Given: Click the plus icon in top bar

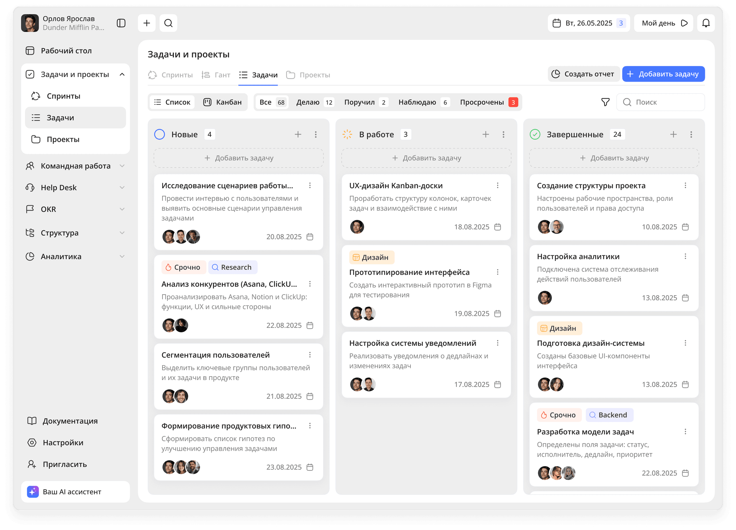Looking at the screenshot, I should coord(147,23).
